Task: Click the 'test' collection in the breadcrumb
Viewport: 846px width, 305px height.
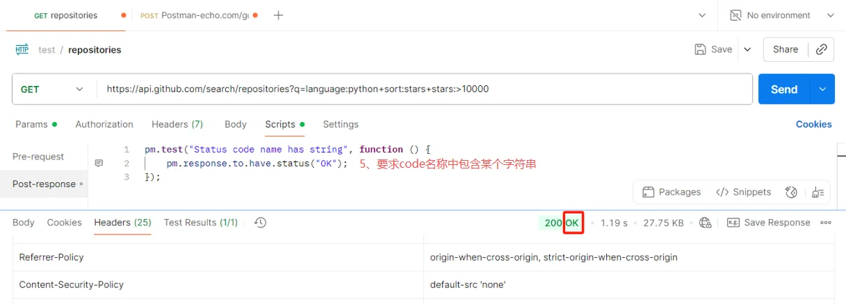Action: click(x=47, y=50)
